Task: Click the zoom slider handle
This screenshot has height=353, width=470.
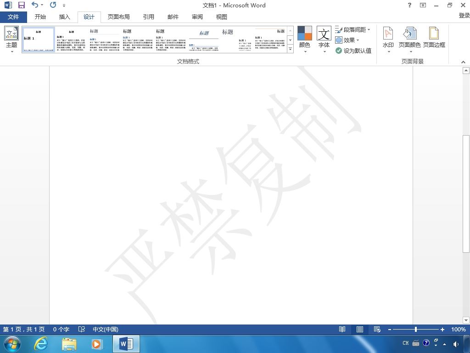Action: click(x=416, y=329)
